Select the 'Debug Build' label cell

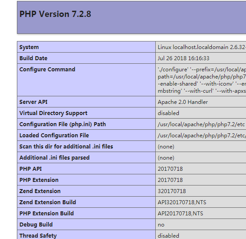coord(86,224)
